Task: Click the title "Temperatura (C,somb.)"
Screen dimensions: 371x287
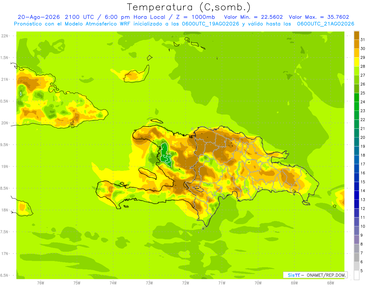Action: coord(189,7)
